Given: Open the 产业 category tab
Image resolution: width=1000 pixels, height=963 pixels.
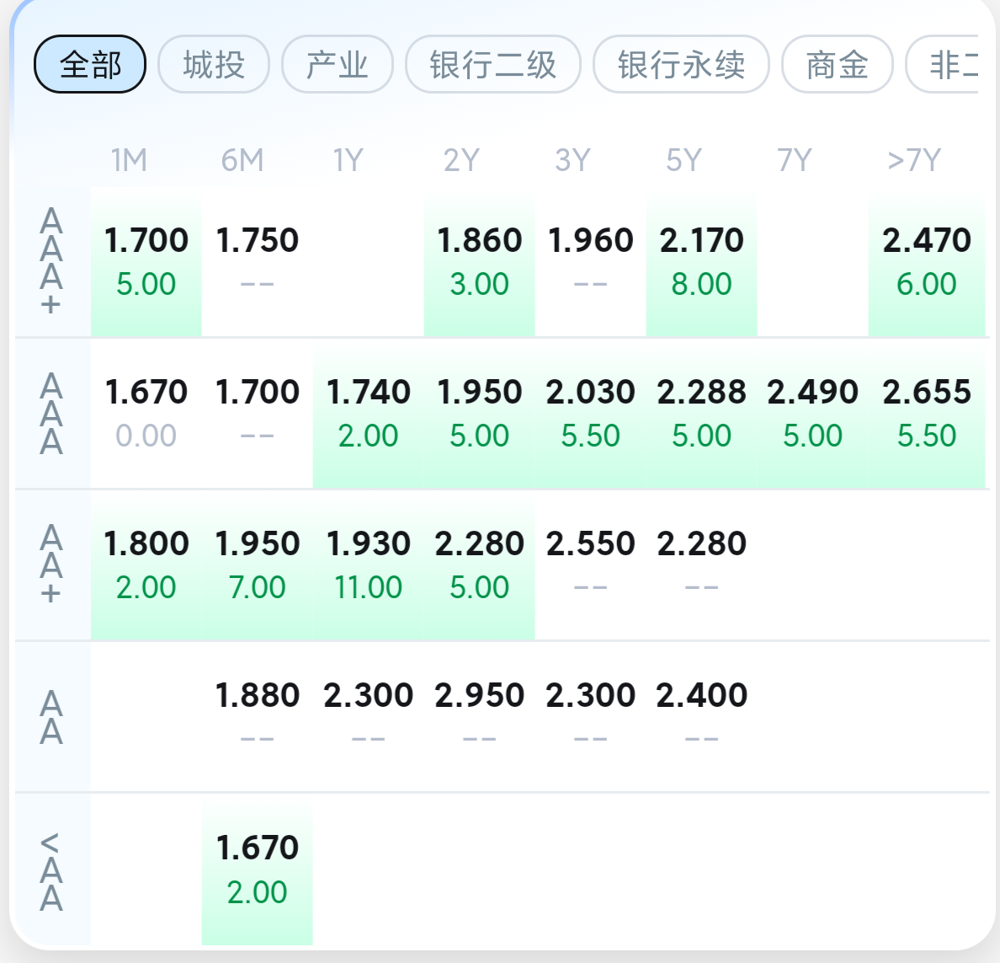Looking at the screenshot, I should [338, 64].
